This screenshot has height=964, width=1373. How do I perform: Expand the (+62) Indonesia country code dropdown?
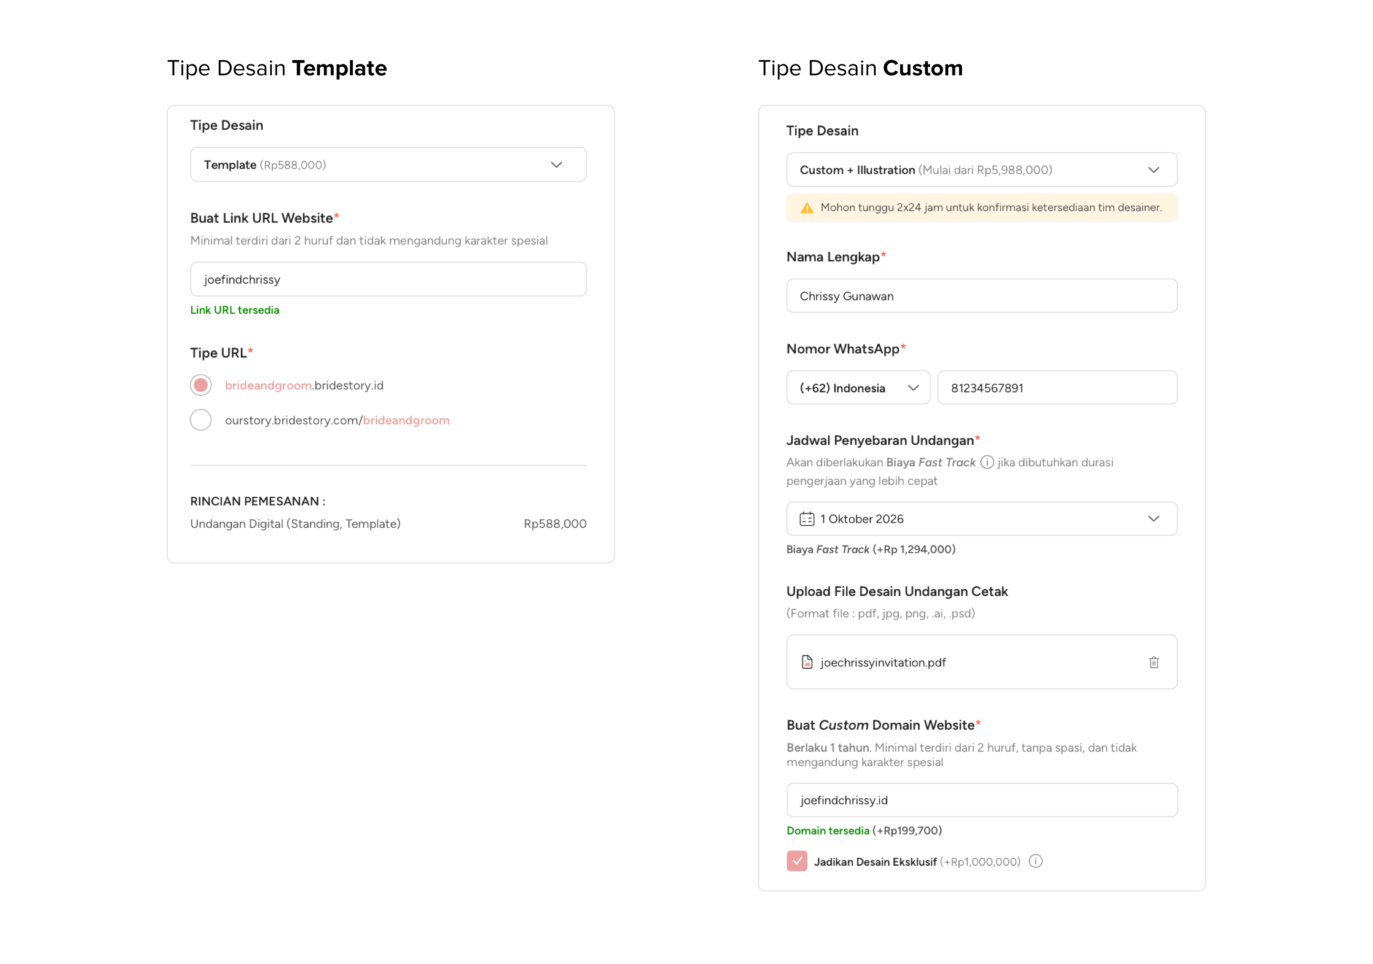click(x=858, y=388)
